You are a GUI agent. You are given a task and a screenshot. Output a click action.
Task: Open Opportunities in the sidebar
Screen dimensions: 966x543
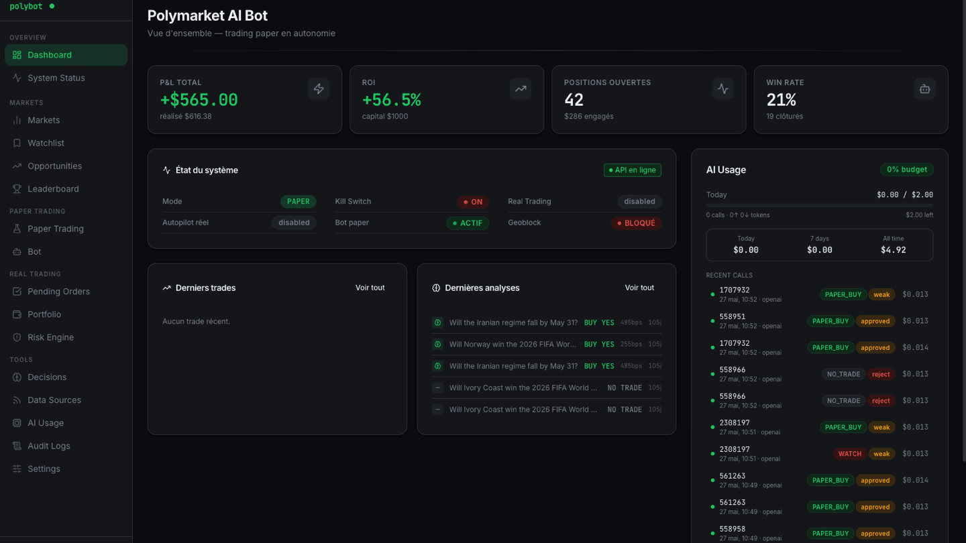coord(66,166)
